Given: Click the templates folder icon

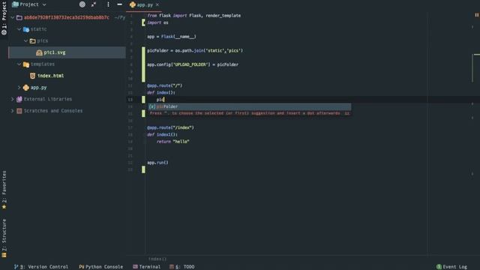Looking at the screenshot, I should (26, 64).
